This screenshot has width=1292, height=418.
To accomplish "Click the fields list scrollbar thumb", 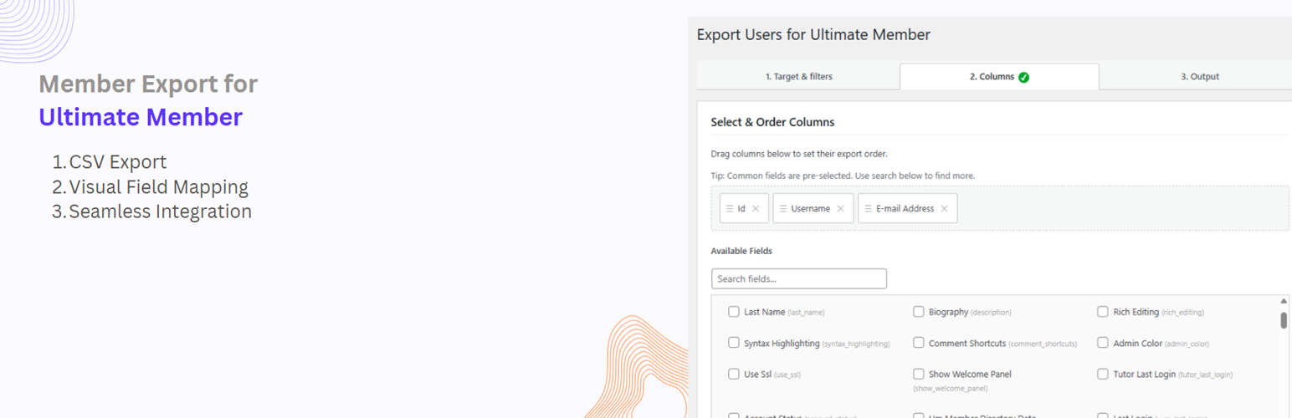I will pos(1284,320).
